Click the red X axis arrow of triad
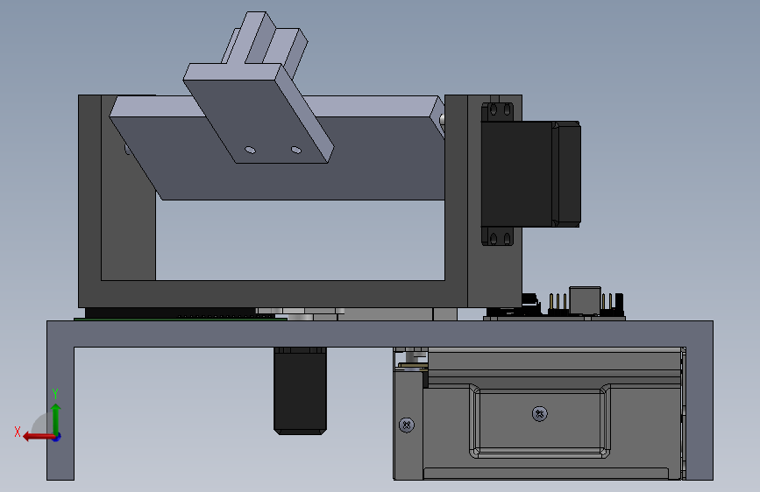 pyautogui.click(x=39, y=437)
